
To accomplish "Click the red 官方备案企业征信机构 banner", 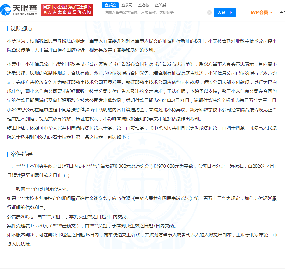I will [x=67, y=10].
